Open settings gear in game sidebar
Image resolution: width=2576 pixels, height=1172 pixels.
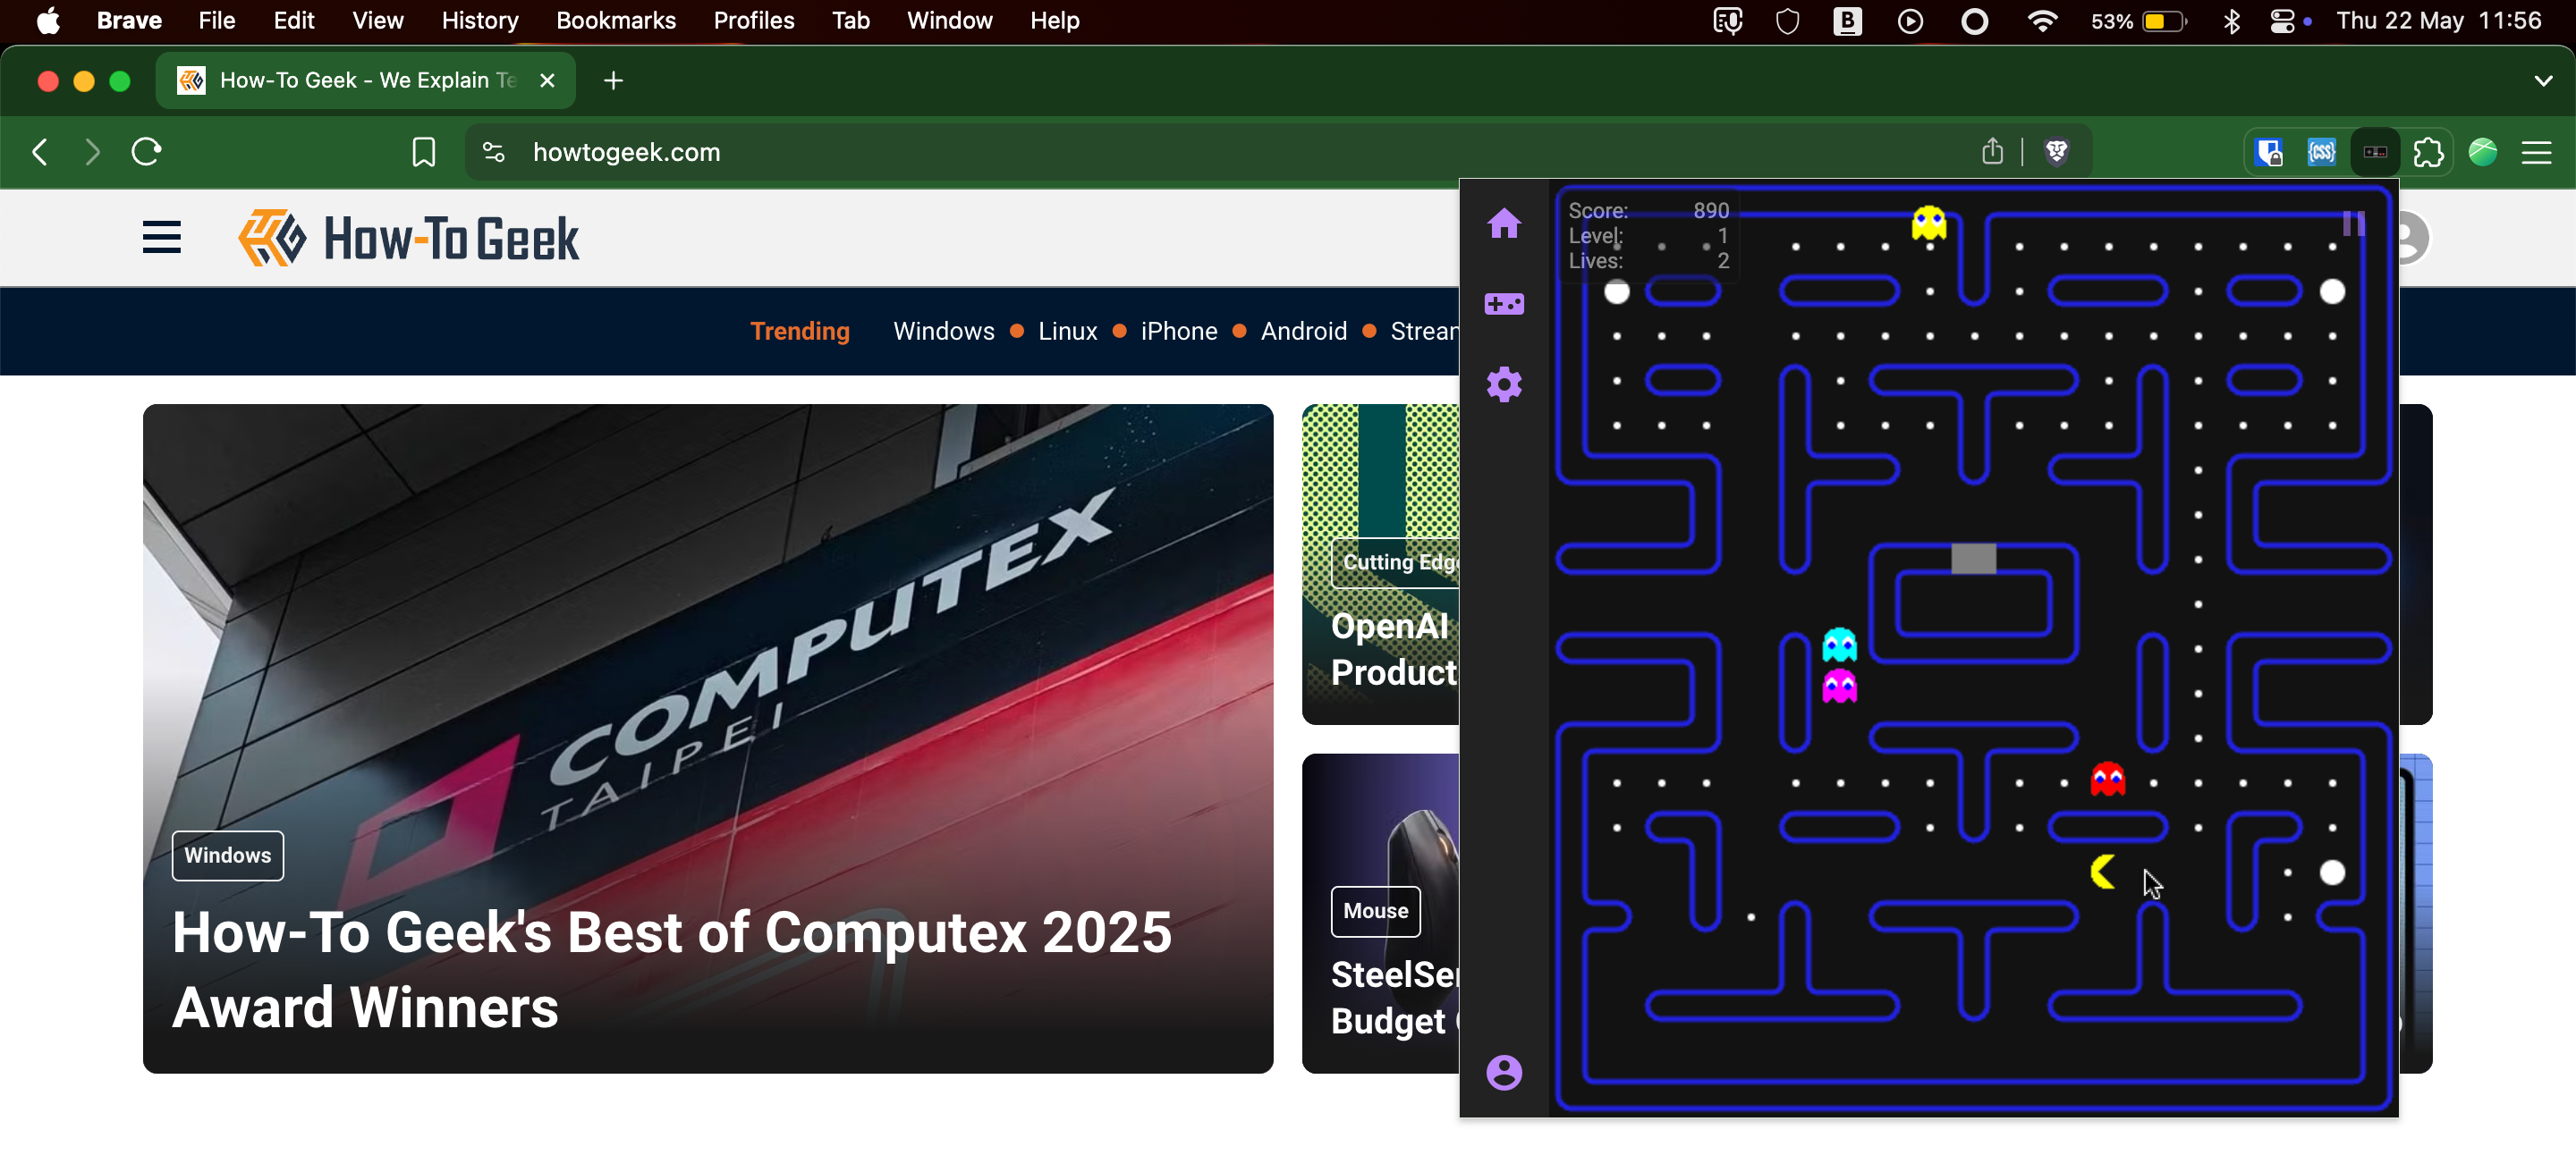[1504, 384]
